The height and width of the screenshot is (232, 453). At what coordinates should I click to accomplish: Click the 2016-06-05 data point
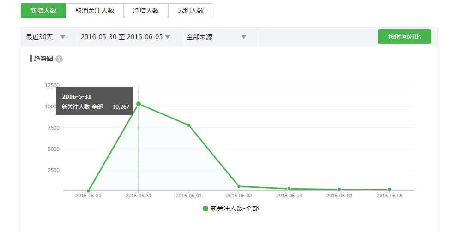pos(389,190)
